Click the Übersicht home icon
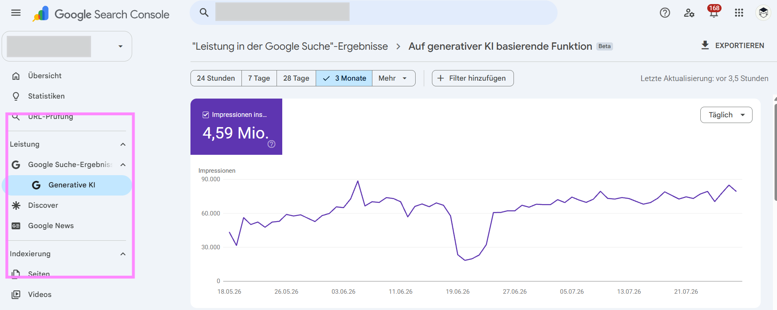 pos(16,76)
